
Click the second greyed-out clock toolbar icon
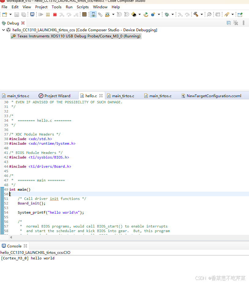click(x=127, y=14)
